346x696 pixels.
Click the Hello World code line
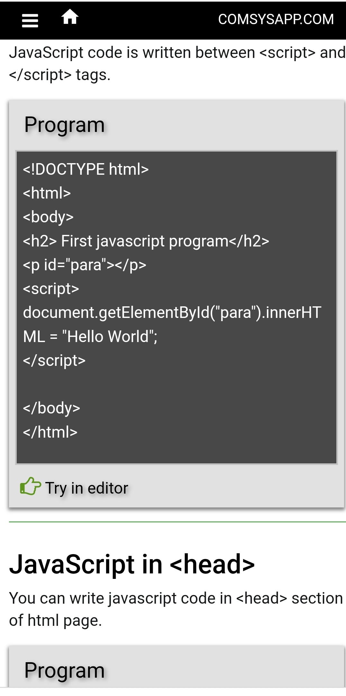click(x=90, y=336)
